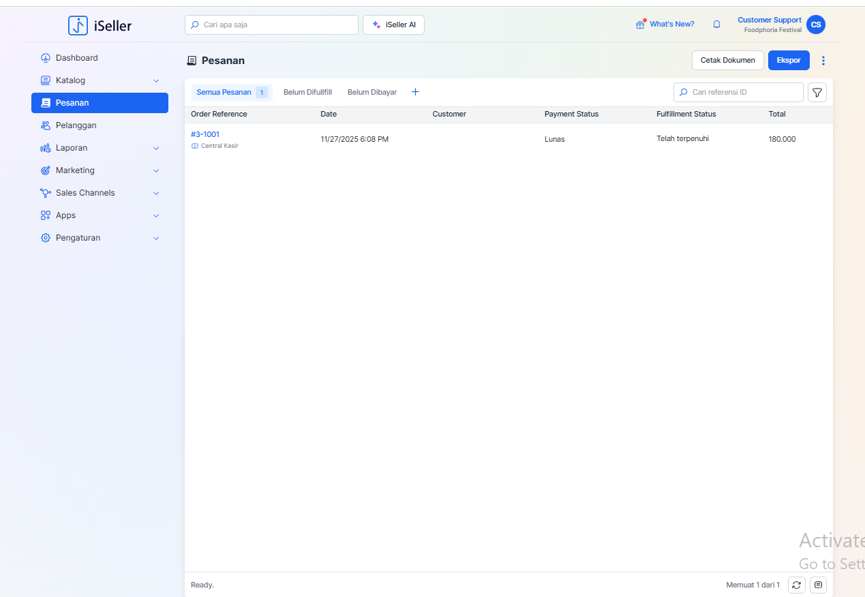Viewport: 865px width, 597px height.
Task: Click the iSeller logo
Action: pos(100,26)
